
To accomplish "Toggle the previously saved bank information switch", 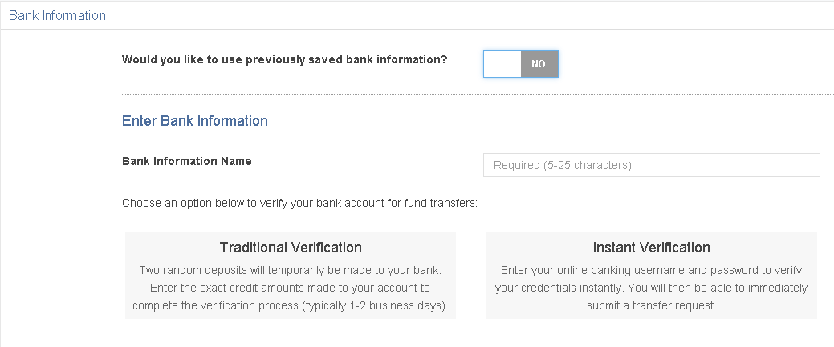I will [x=521, y=63].
